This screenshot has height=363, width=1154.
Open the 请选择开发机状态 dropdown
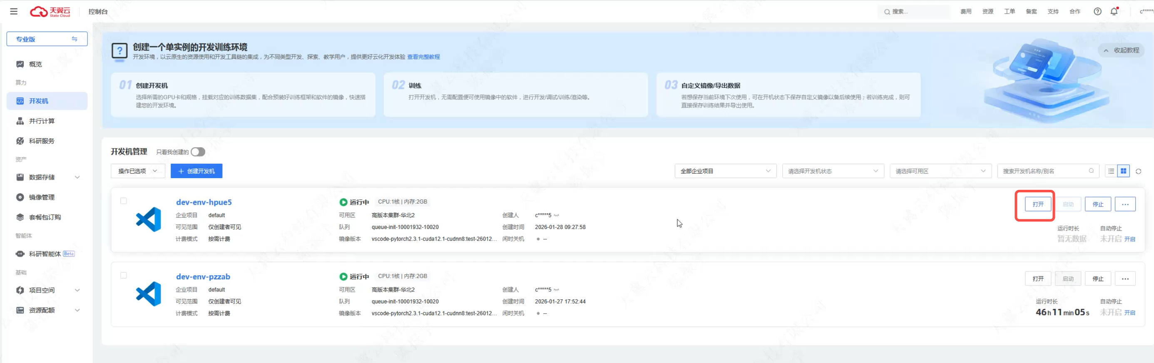[832, 171]
